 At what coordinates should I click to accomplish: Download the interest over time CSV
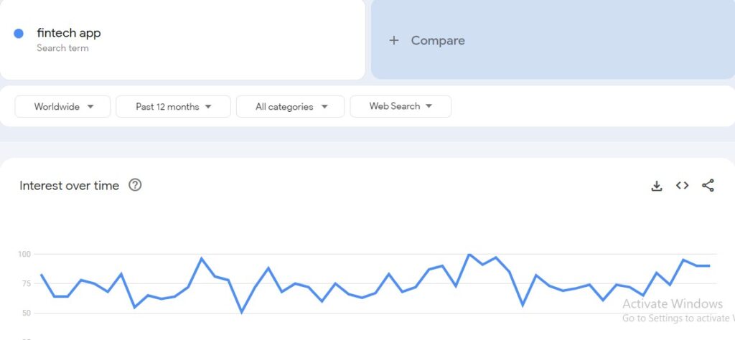(x=657, y=186)
